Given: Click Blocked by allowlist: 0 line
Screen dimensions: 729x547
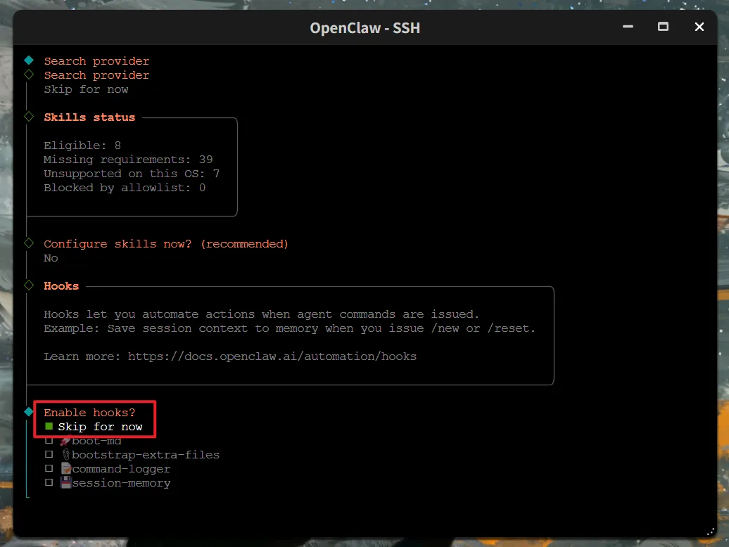Looking at the screenshot, I should point(125,188).
